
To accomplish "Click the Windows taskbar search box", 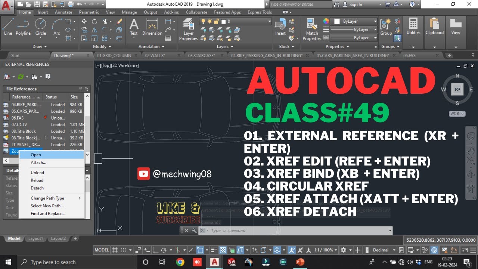I will coord(77,262).
